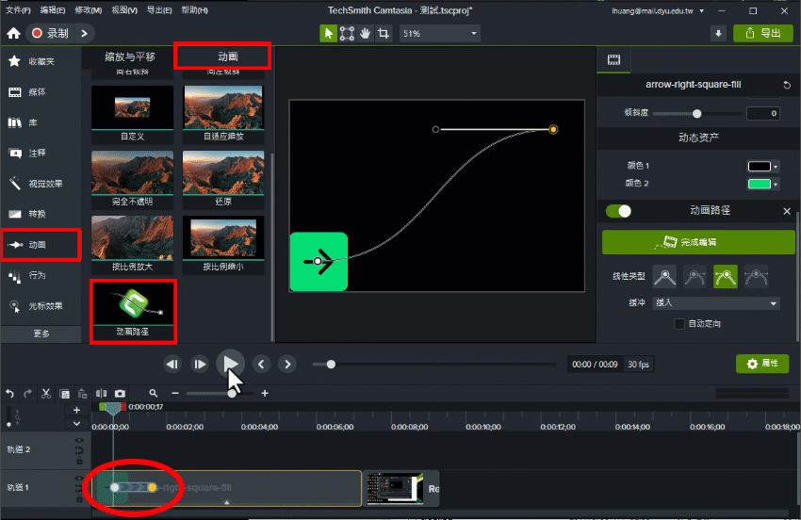
Task: Add a new track with plus button
Action: pos(76,410)
